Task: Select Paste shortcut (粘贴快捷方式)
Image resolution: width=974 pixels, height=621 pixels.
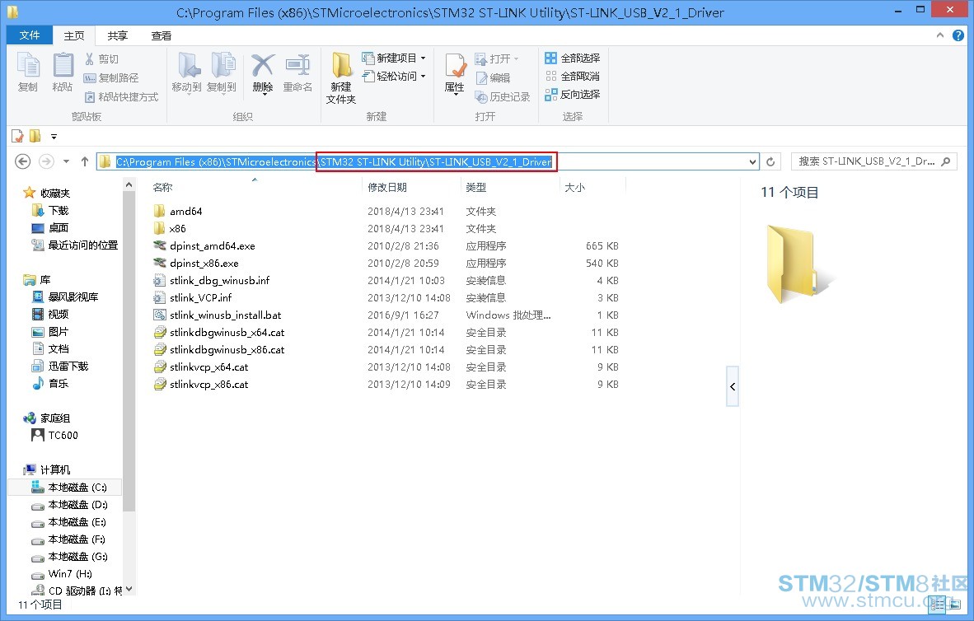Action: pos(121,97)
